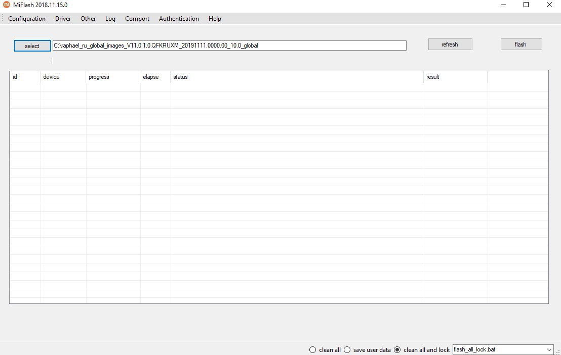Open the Comport menu
The height and width of the screenshot is (355, 561).
[x=137, y=19]
